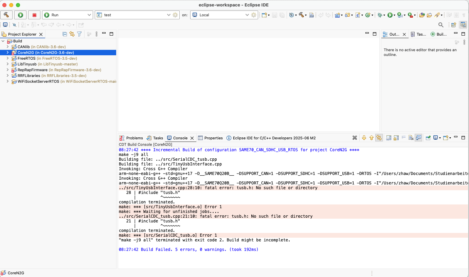The width and height of the screenshot is (469, 277).
Task: Close the Console tab
Action: click(x=192, y=138)
